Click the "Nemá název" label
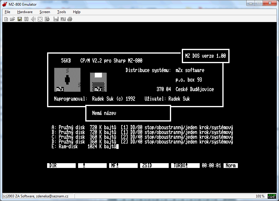The image size is (279, 201). (x=104, y=113)
